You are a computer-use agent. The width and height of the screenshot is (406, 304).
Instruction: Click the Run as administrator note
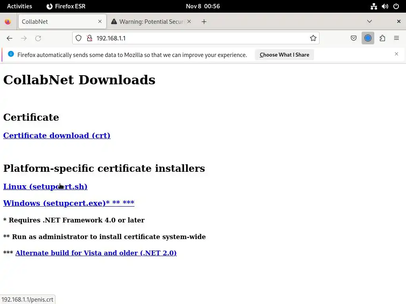tap(104, 237)
